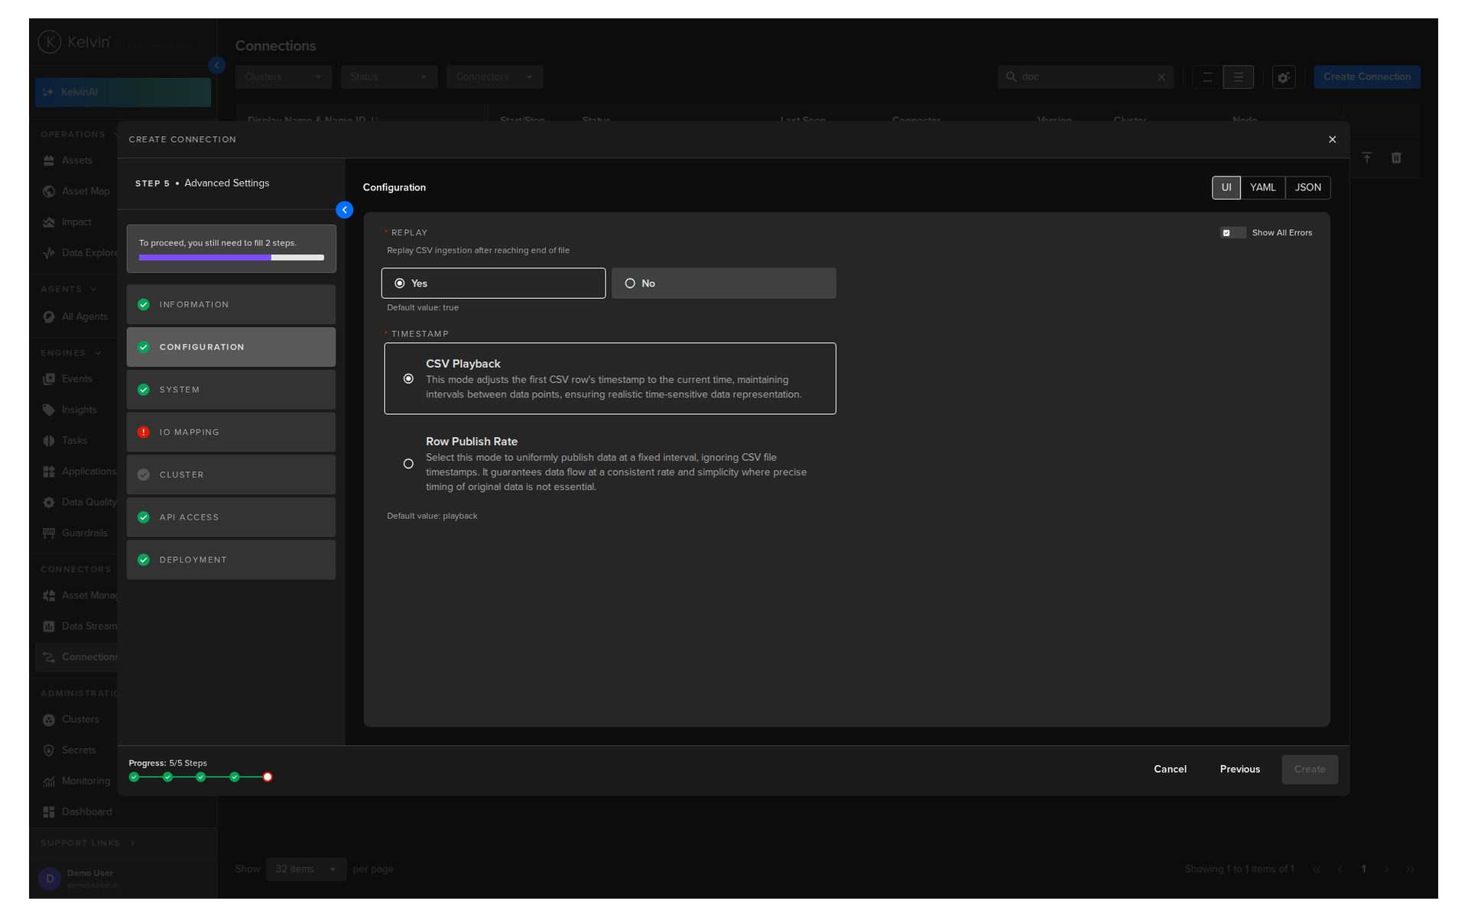This screenshot has height=917, width=1468.
Task: Click the Kelvin logo icon
Action: tap(50, 42)
